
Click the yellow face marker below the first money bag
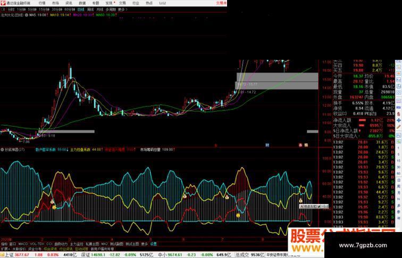click(x=54, y=208)
